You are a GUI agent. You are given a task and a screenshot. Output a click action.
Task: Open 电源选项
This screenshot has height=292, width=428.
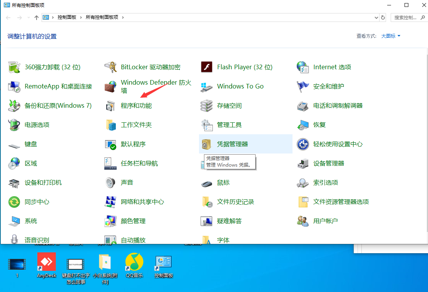[37, 125]
